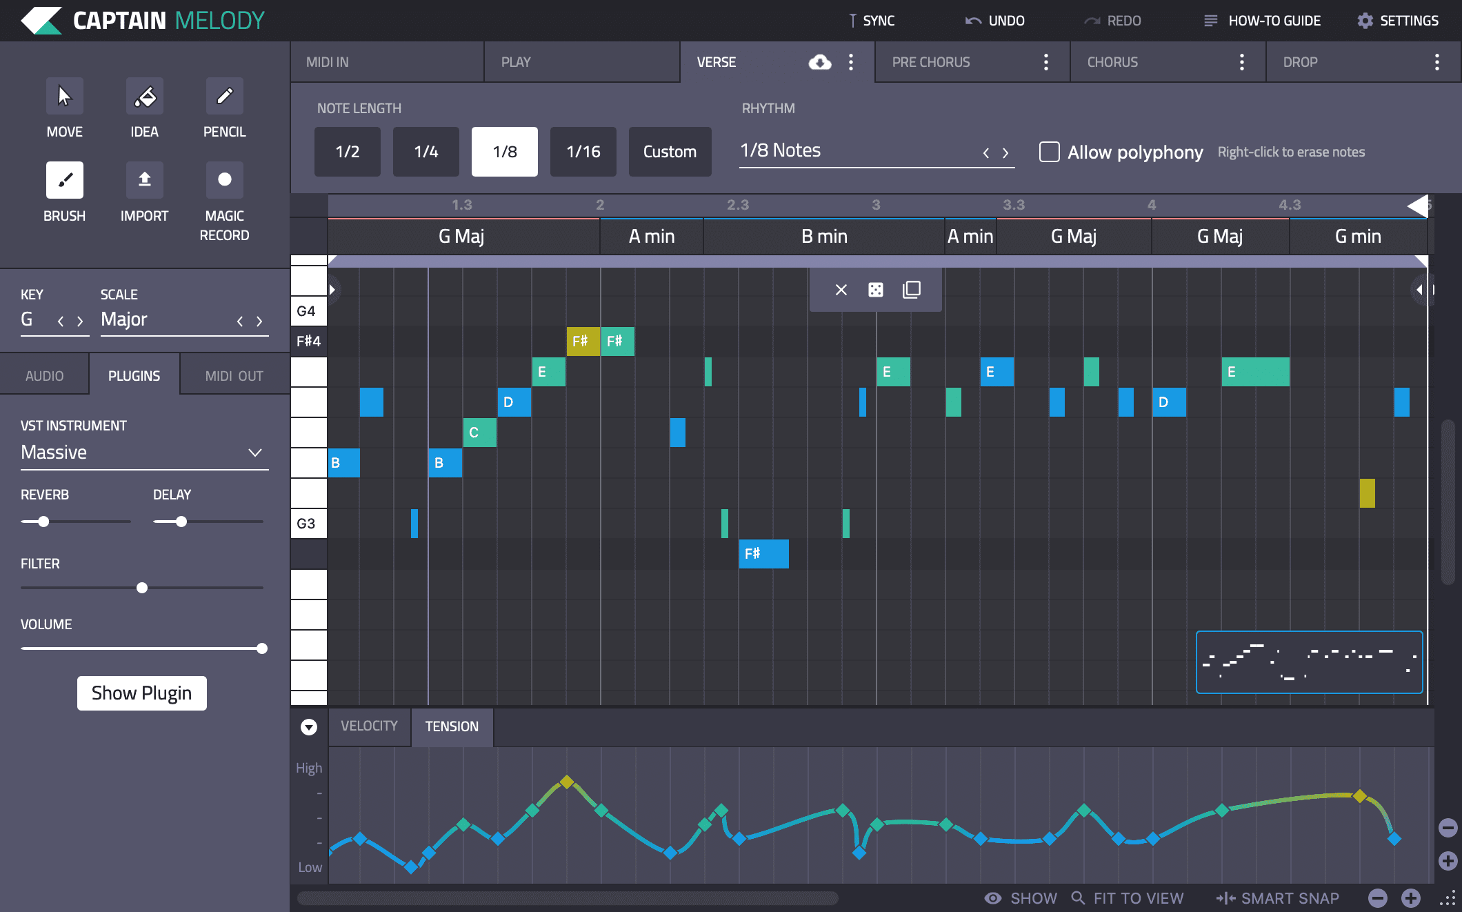1462x912 pixels.
Task: Select the Pencil tool
Action: click(224, 97)
